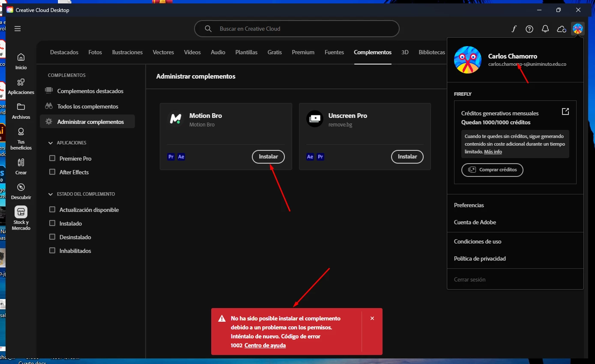Open Stock y Mercado in the sidebar
The image size is (595, 364).
(x=21, y=218)
